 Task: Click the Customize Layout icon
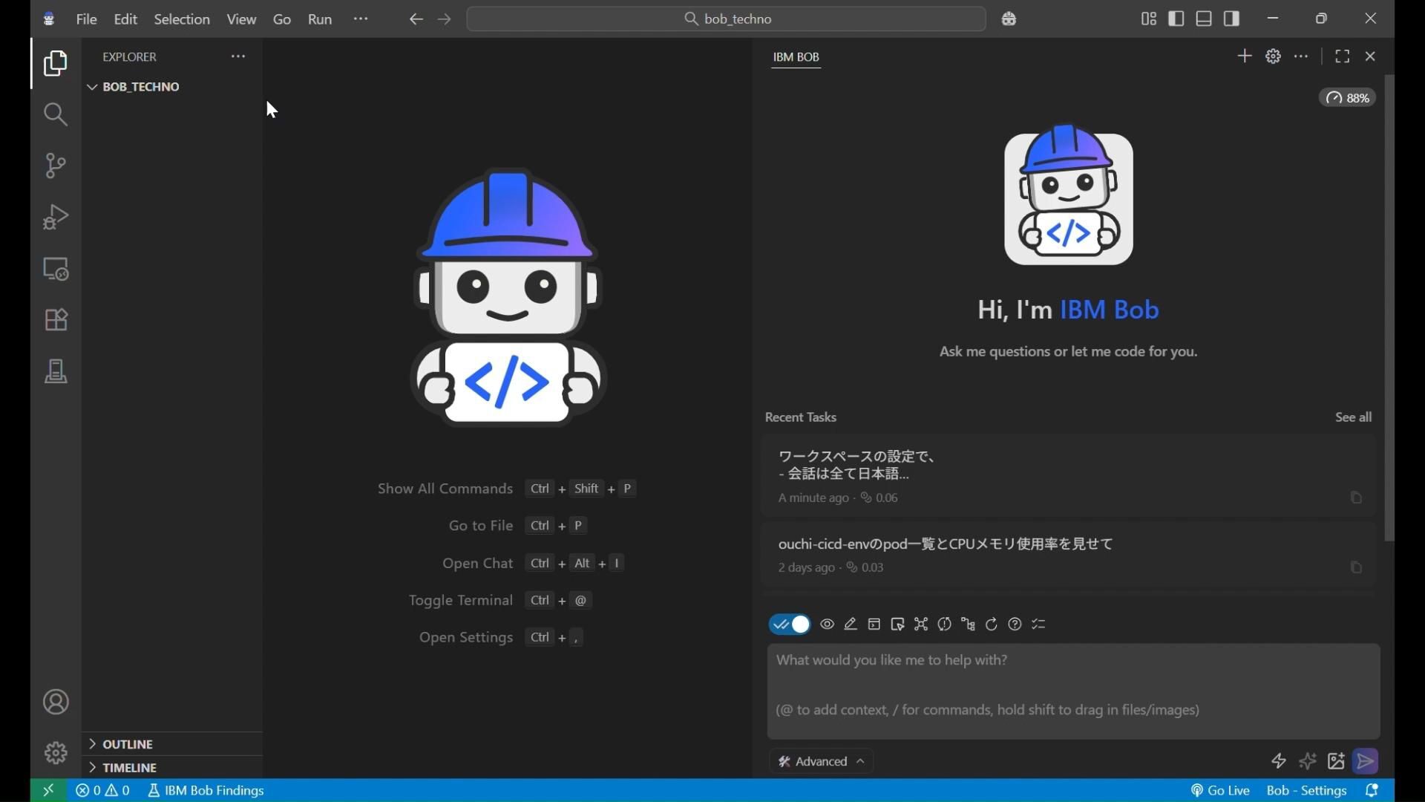1148,19
